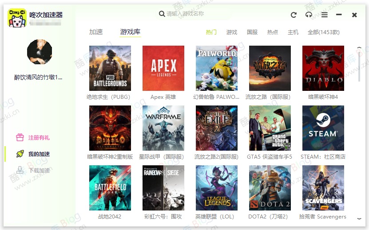Click the download icon beside 下载加速
The height and width of the screenshot is (230, 369).
pyautogui.click(x=20, y=170)
